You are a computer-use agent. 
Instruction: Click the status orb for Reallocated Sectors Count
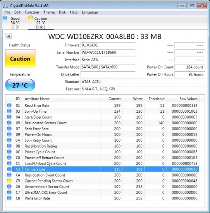(9, 123)
